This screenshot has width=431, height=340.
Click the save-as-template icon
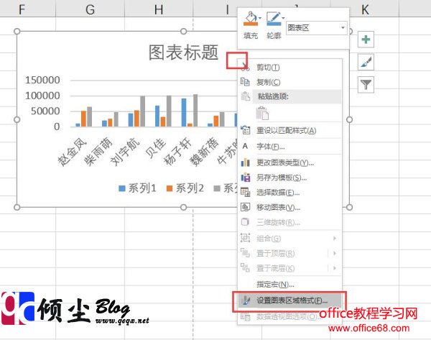(245, 178)
